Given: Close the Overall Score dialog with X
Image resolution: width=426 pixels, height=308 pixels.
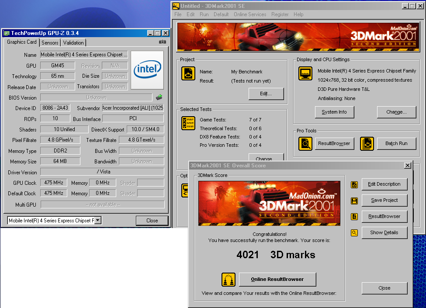Looking at the screenshot, I should tap(408, 166).
